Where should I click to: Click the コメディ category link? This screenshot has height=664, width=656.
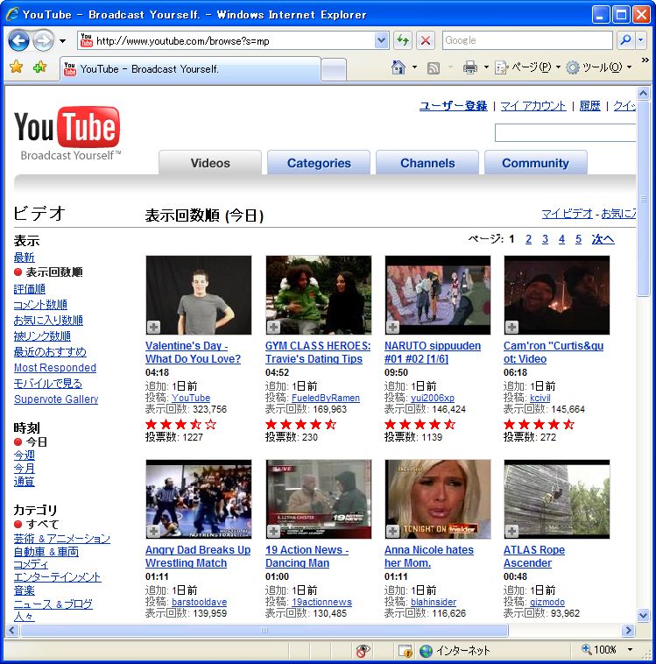point(31,564)
